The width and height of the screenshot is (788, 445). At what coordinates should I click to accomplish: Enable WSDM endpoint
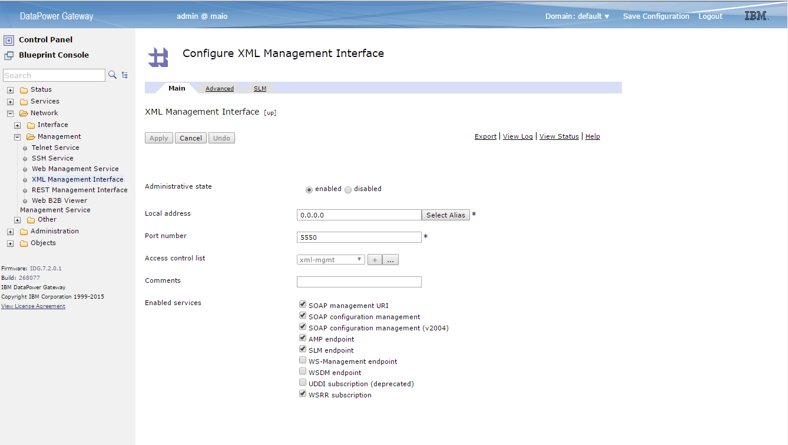[303, 372]
